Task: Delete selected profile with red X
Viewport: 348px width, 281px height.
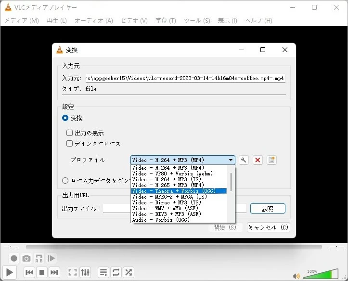Action: 258,160
